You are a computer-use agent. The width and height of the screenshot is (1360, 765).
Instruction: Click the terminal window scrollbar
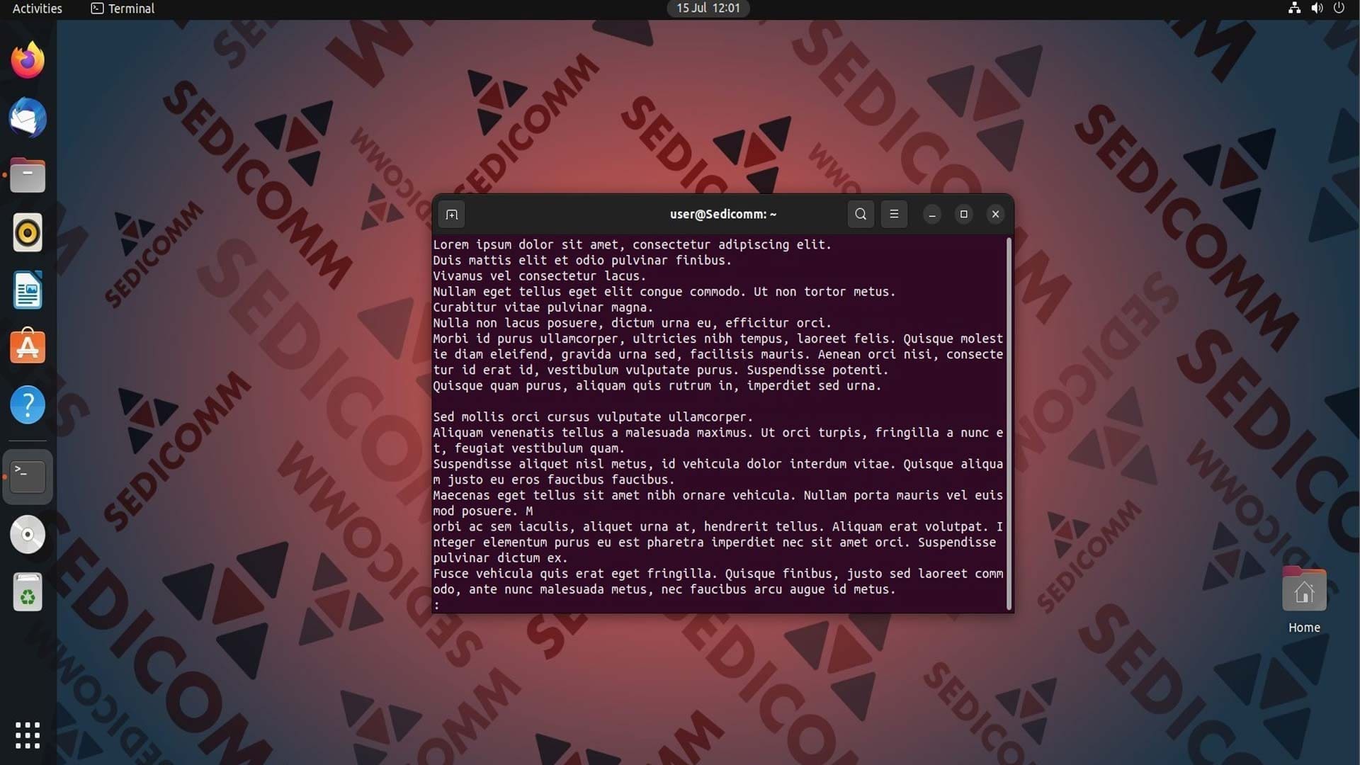click(1009, 424)
